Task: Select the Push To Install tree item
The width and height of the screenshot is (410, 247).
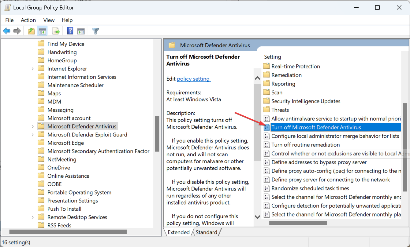Action: click(x=64, y=209)
